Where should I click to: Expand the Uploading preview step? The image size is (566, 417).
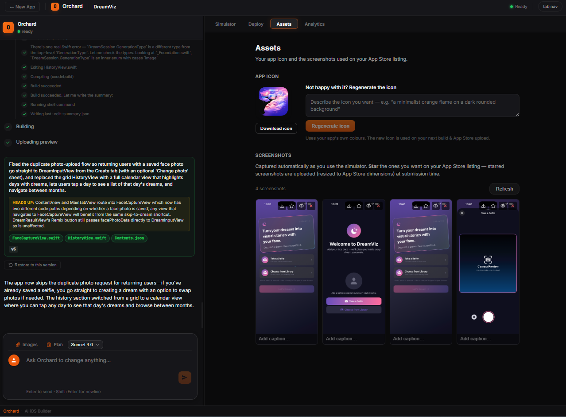(37, 142)
